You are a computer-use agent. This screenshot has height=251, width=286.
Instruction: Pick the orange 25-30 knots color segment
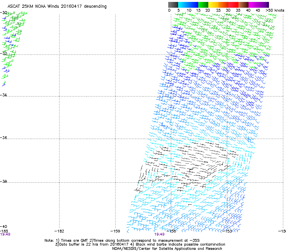click(x=223, y=5)
